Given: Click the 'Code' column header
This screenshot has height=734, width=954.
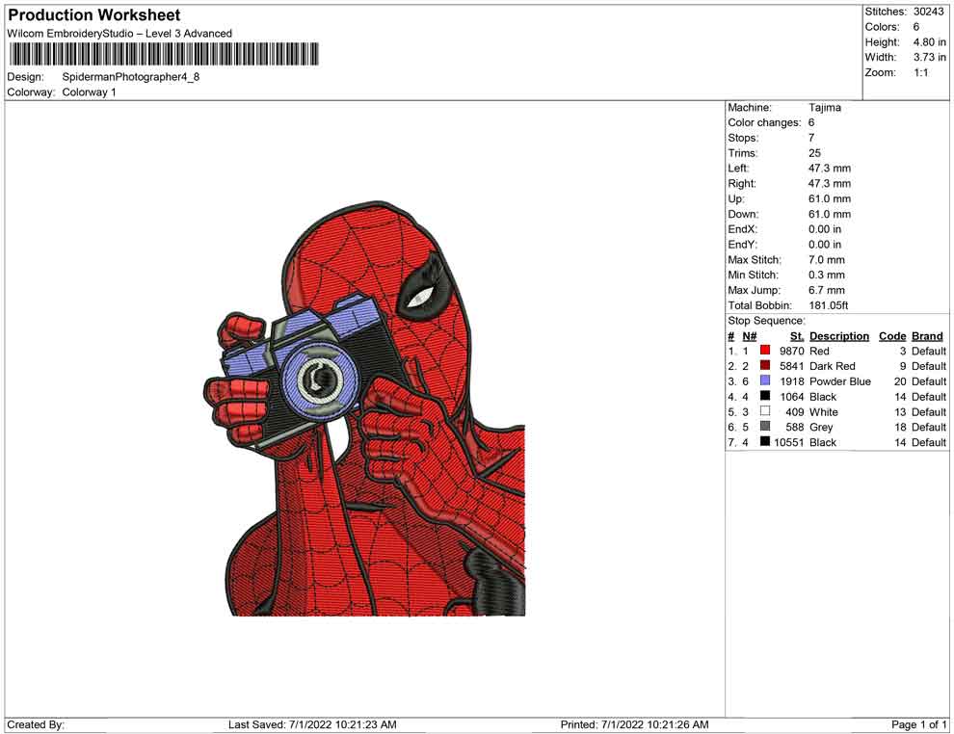Looking at the screenshot, I should coord(892,336).
